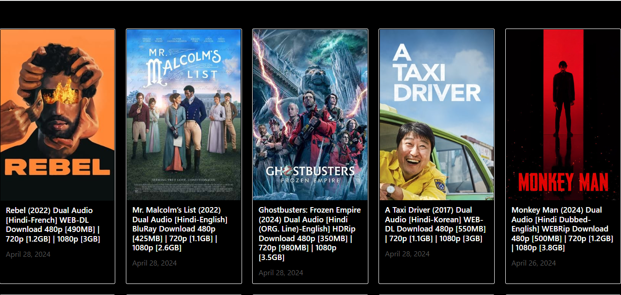The image size is (621, 295).
Task: Click the Mr. Malcolm's List (2022) title link
Action: pyautogui.click(x=180, y=229)
